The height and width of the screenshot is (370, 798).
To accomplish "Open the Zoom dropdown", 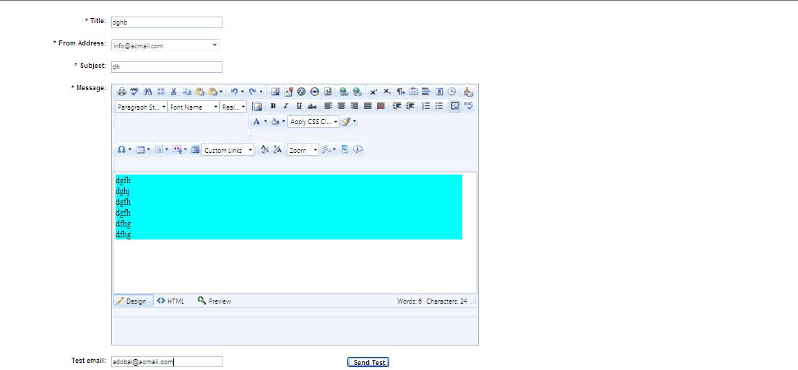I will click(303, 150).
